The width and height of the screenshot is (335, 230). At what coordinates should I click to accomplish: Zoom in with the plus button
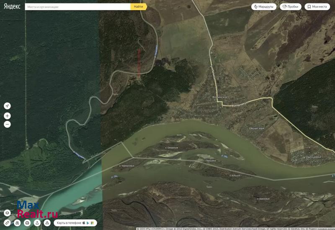(7, 116)
